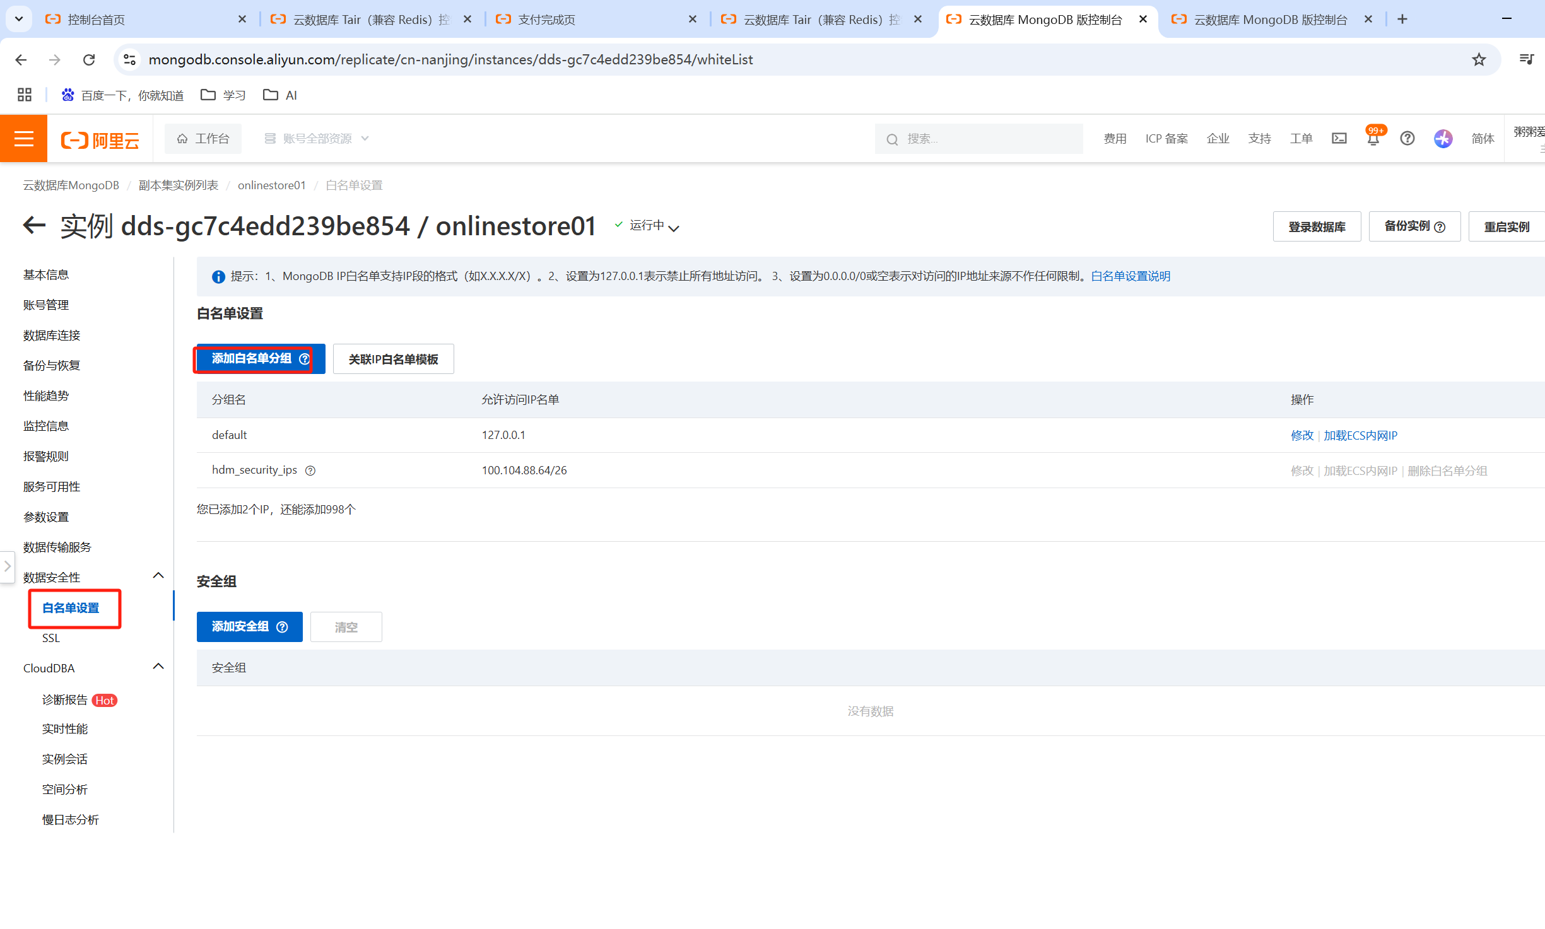Screen dimensions: 1545x929
Task: Open browser media control icon
Action: tap(1527, 59)
